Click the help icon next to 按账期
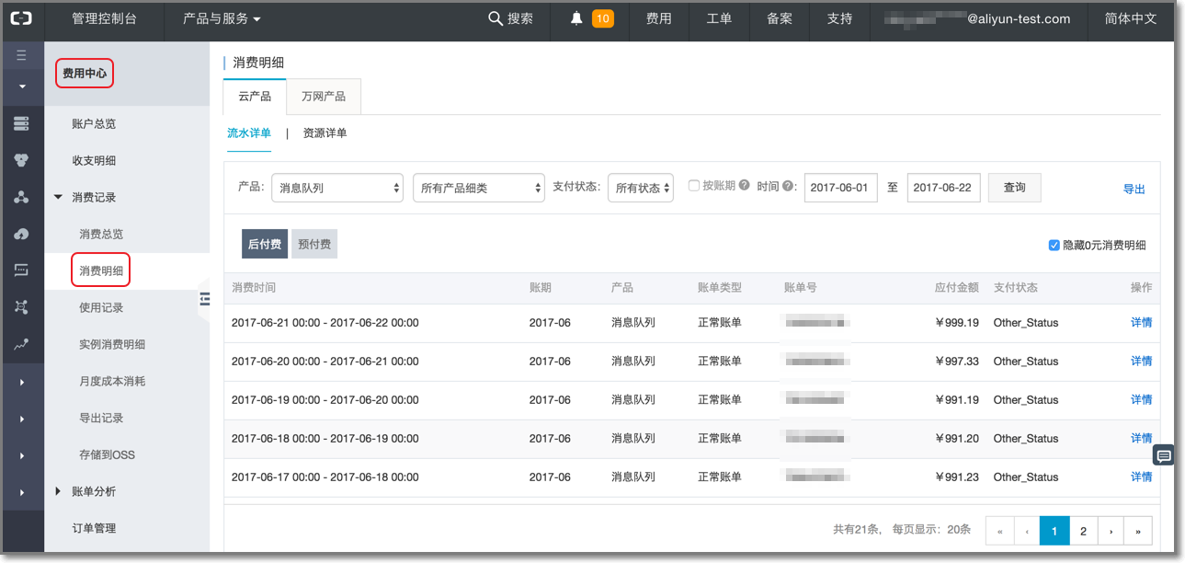This screenshot has width=1185, height=563. coord(745,186)
